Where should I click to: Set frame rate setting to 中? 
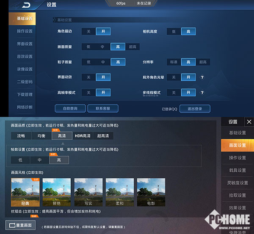pyautogui.click(x=40, y=160)
